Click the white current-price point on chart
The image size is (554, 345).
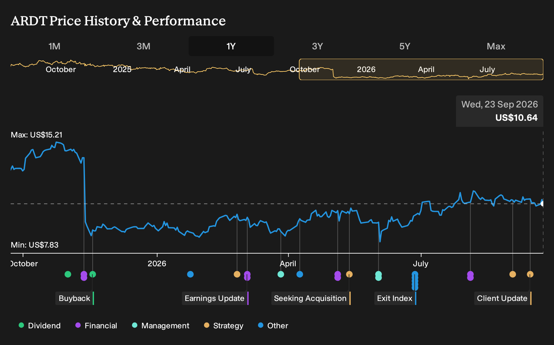(x=543, y=204)
